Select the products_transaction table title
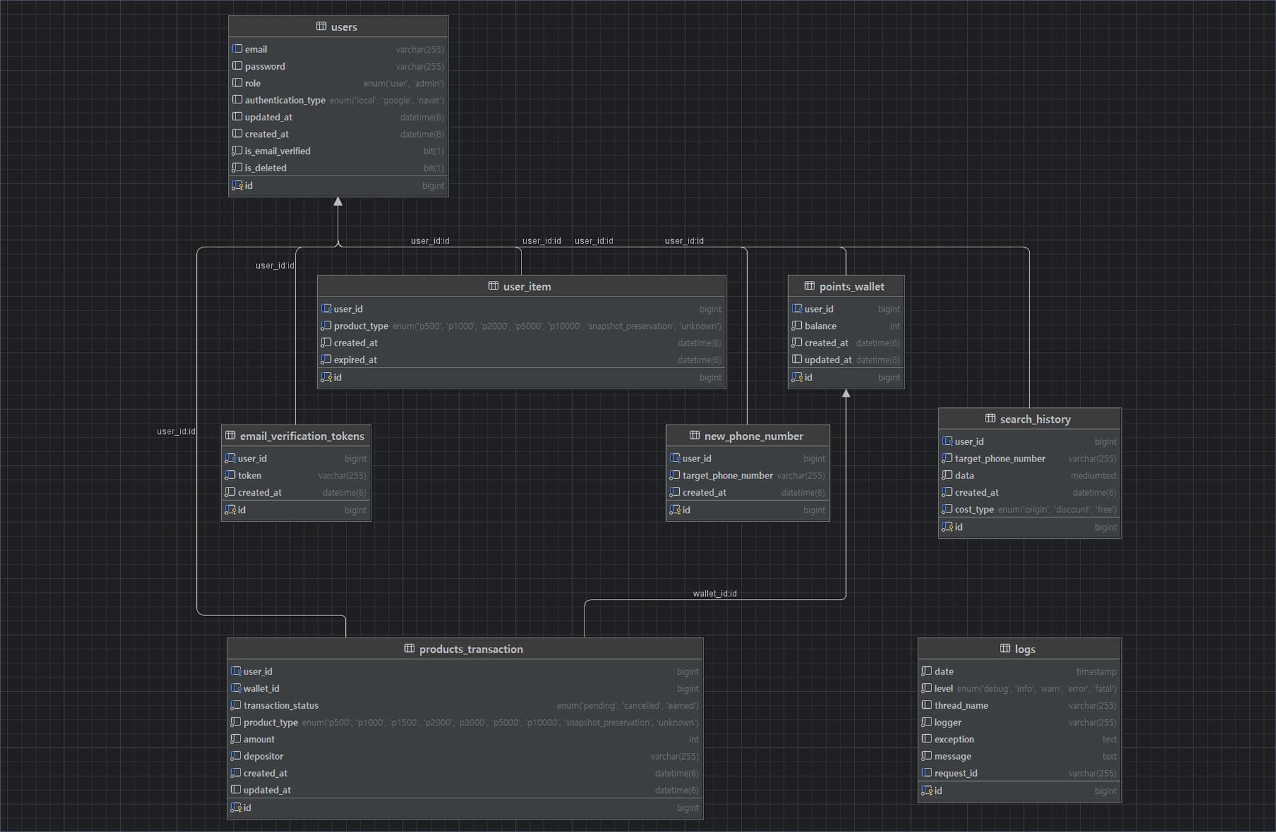Viewport: 1276px width, 832px height. pos(472,649)
